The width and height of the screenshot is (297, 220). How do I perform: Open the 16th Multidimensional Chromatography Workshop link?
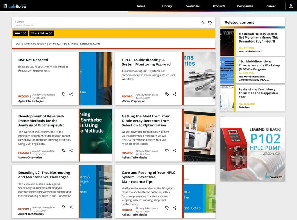259,65
